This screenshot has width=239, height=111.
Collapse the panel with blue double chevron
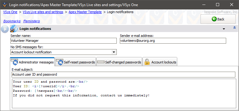(x=235, y=28)
